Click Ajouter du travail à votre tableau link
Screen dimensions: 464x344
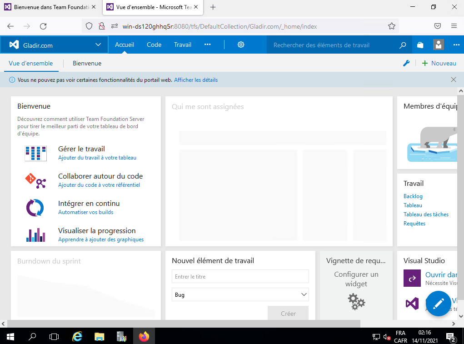point(97,158)
